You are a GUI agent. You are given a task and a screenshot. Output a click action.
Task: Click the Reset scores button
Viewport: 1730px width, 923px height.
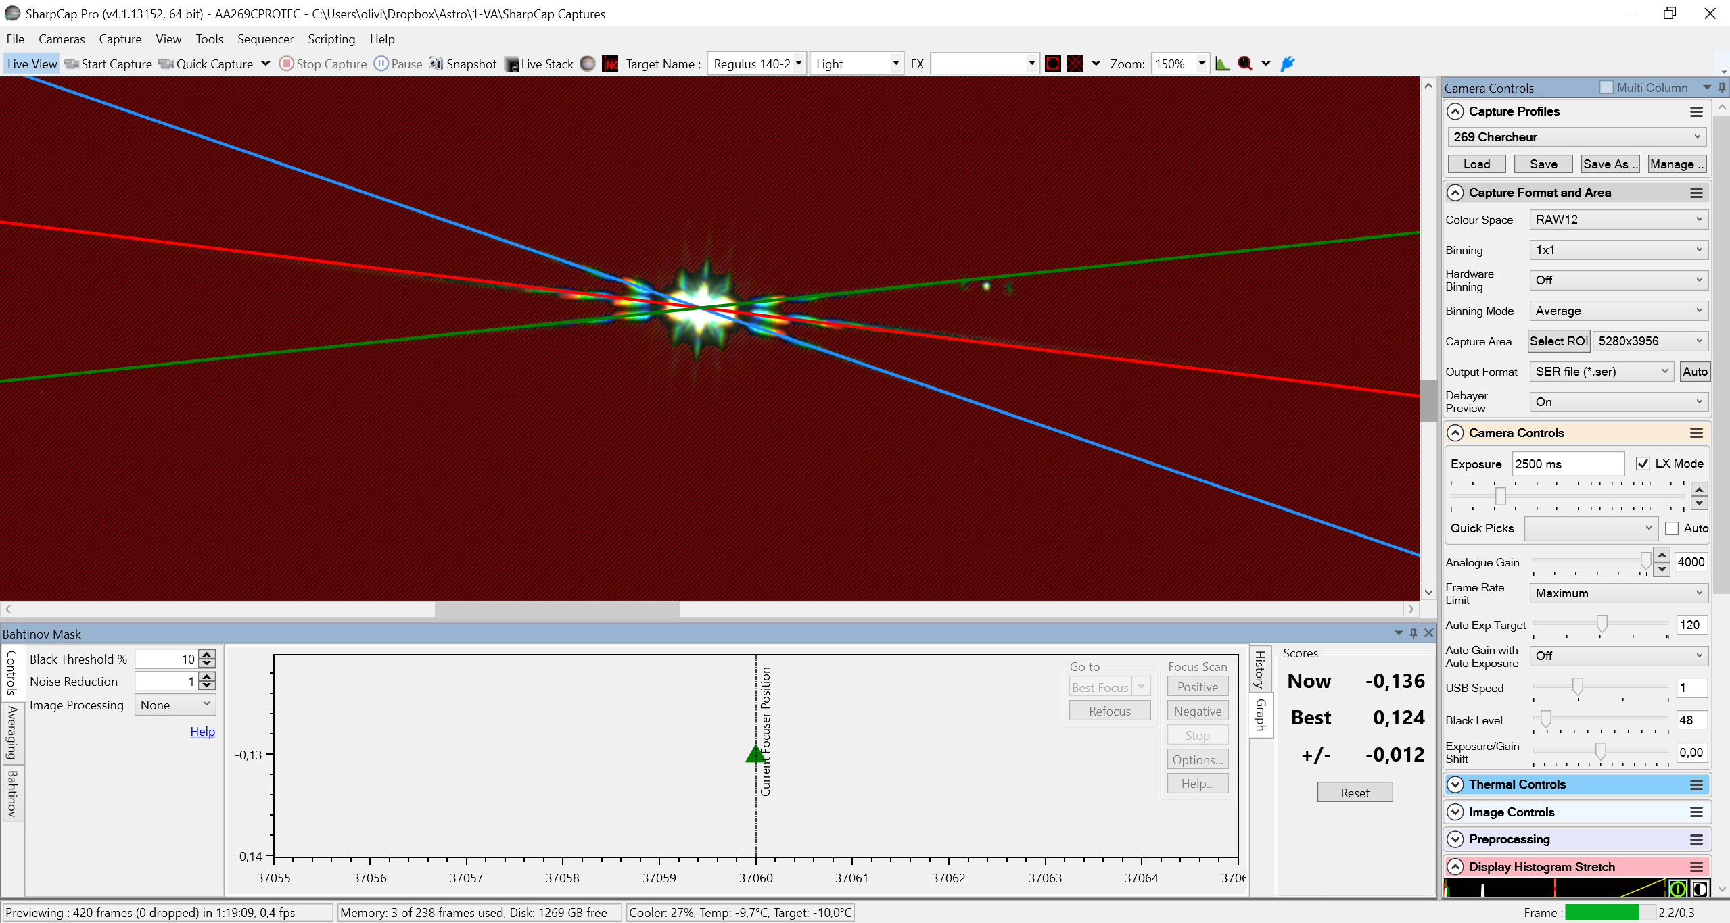1355,793
